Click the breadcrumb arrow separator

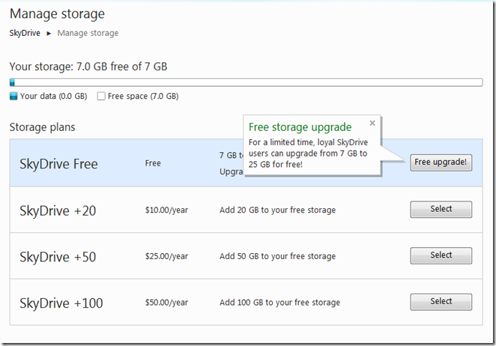coord(49,33)
